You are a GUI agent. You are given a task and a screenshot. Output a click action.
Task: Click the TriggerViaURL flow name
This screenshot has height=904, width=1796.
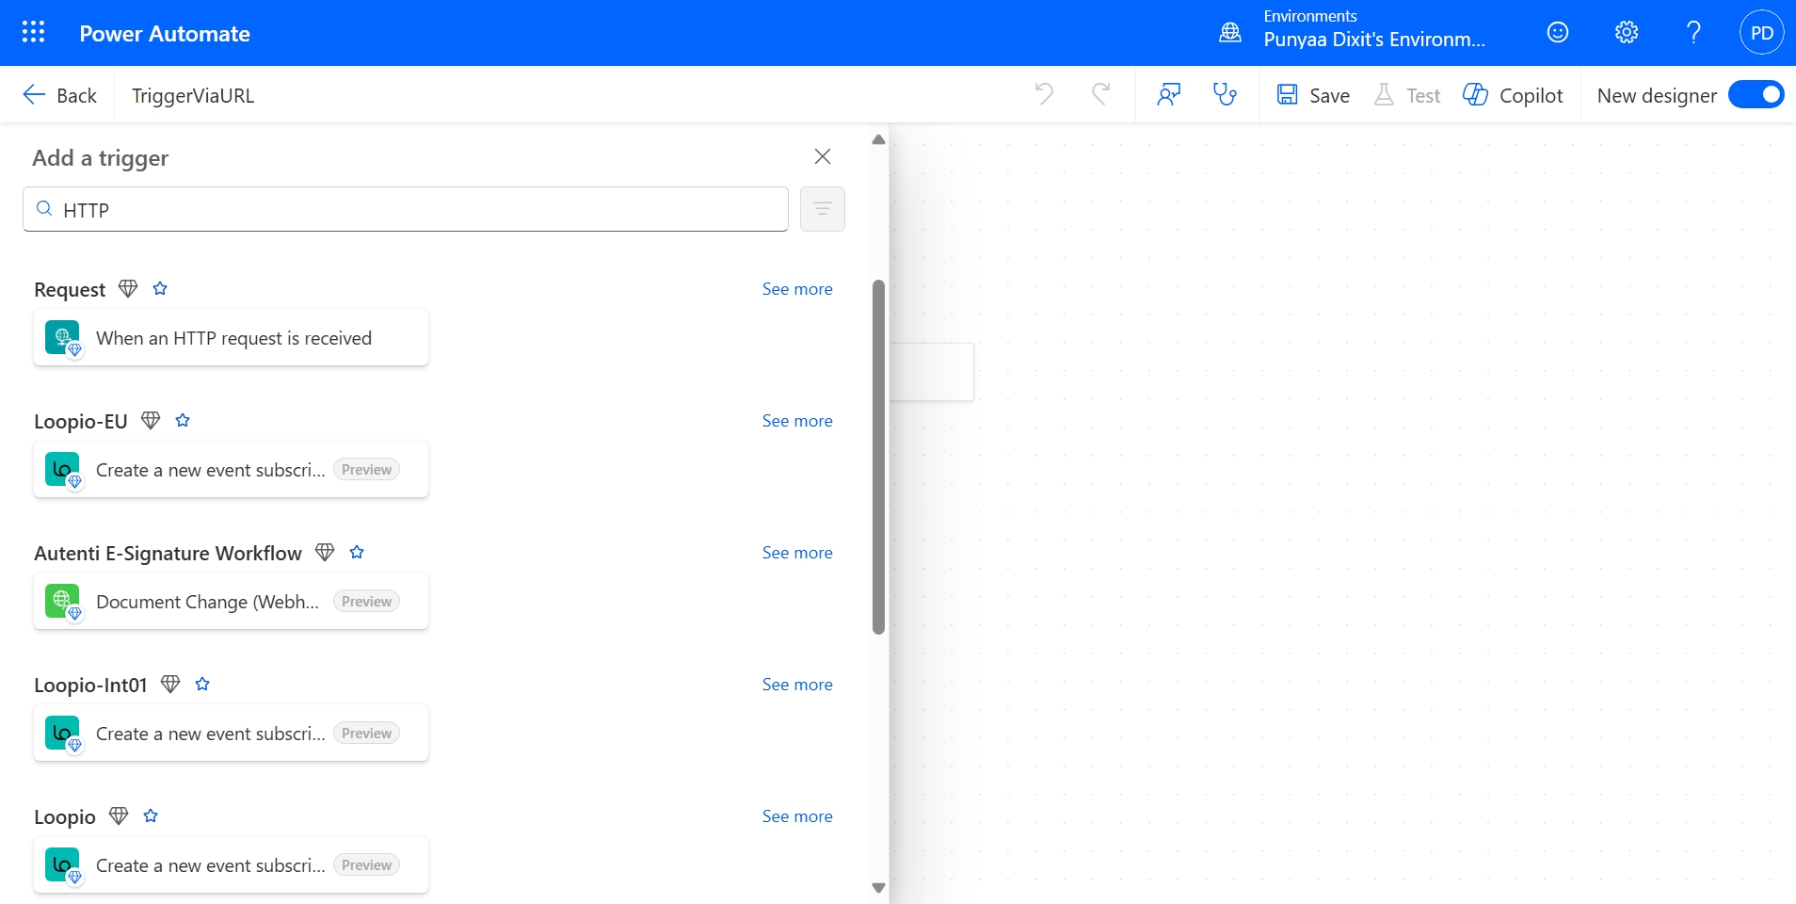click(x=193, y=96)
